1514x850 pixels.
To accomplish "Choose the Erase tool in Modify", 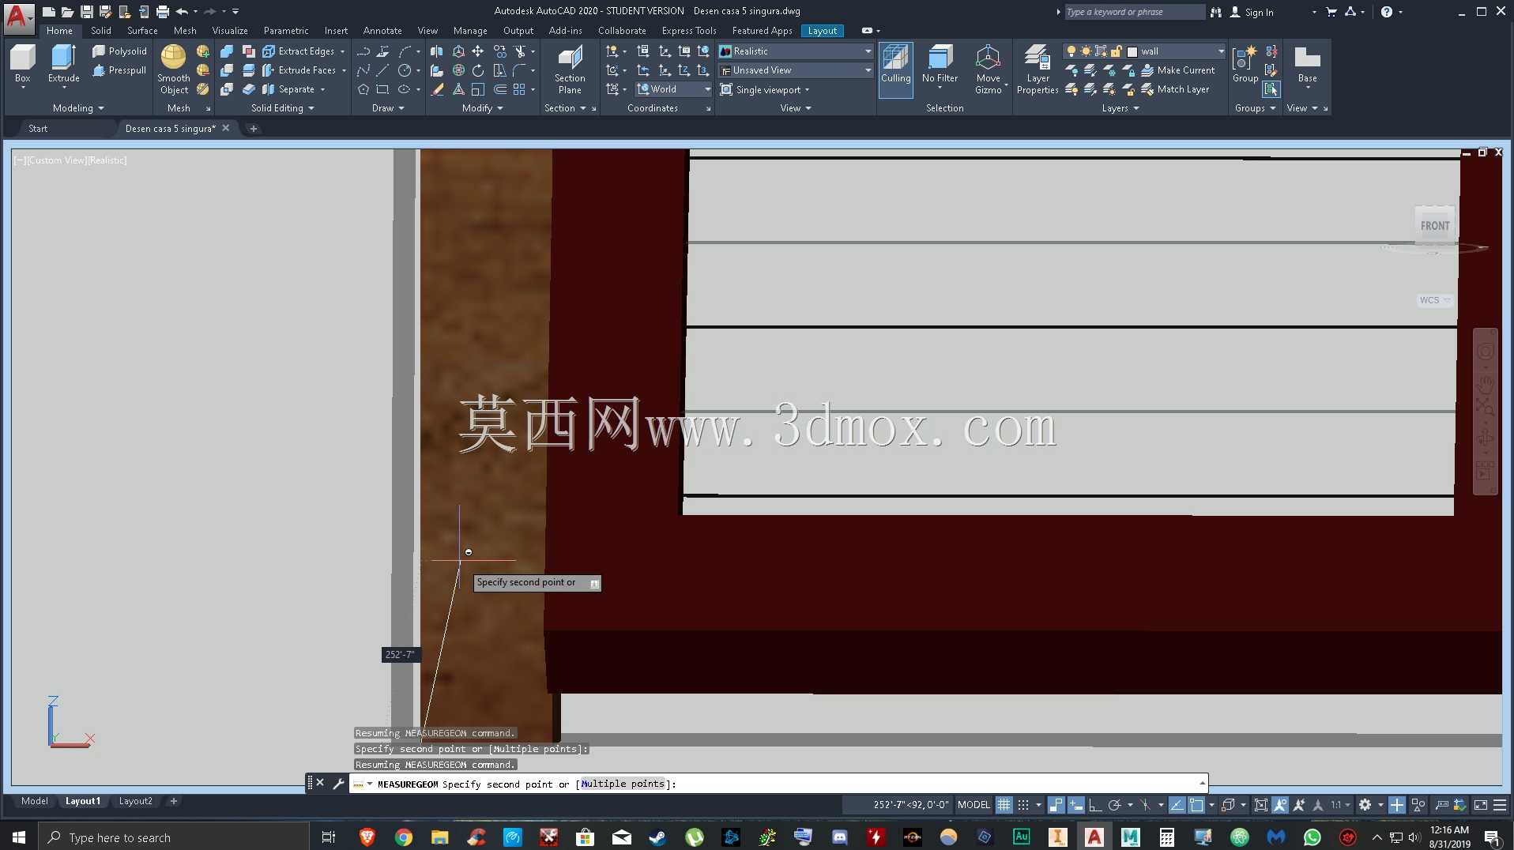I will [x=437, y=89].
